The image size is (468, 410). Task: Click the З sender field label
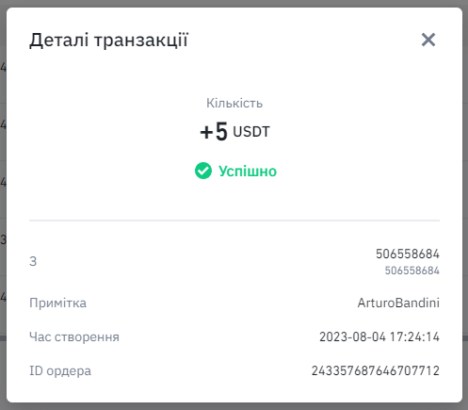coord(33,261)
